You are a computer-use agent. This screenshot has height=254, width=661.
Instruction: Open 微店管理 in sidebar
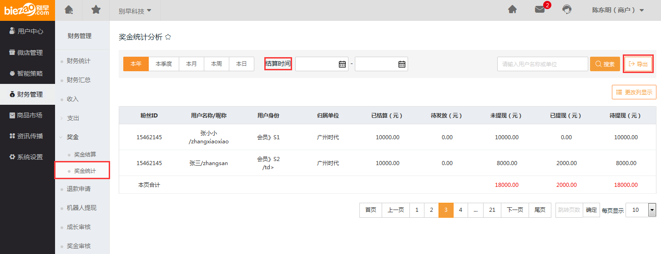pos(27,53)
